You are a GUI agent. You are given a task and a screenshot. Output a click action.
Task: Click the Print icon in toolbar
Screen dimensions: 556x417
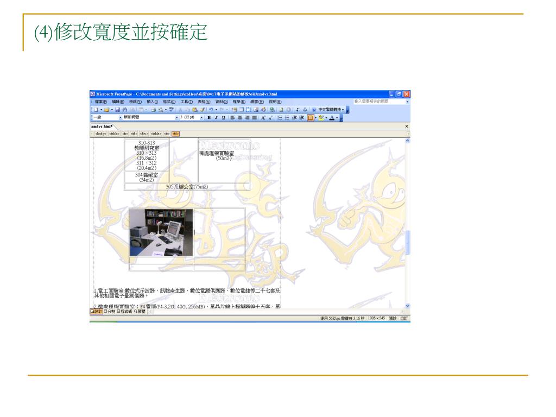(153, 110)
